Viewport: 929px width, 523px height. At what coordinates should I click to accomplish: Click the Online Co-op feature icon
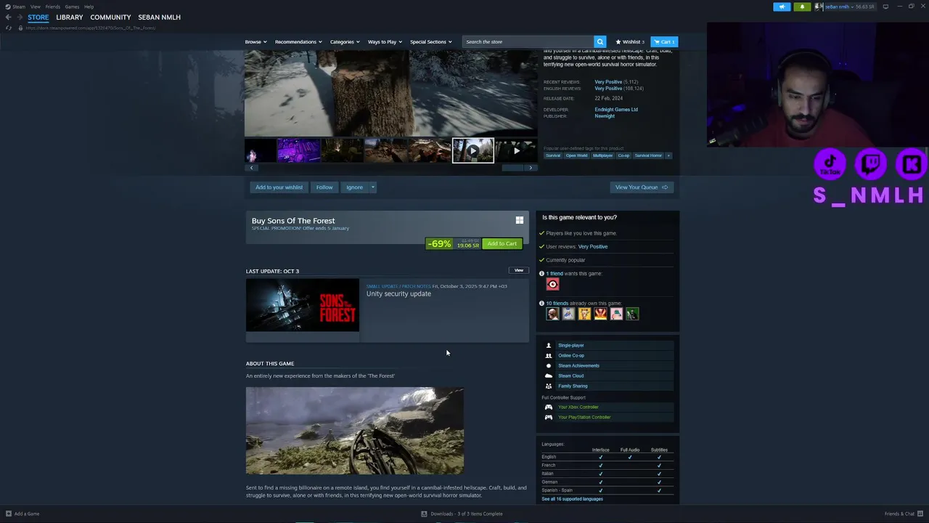click(549, 355)
